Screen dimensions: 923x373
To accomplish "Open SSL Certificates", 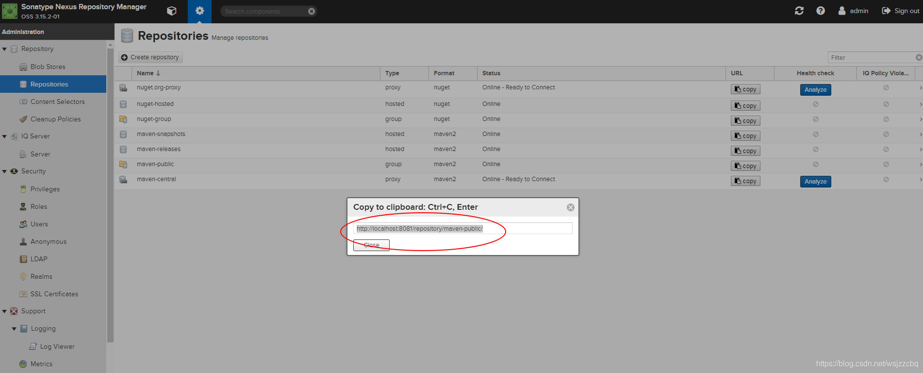I will click(53, 294).
